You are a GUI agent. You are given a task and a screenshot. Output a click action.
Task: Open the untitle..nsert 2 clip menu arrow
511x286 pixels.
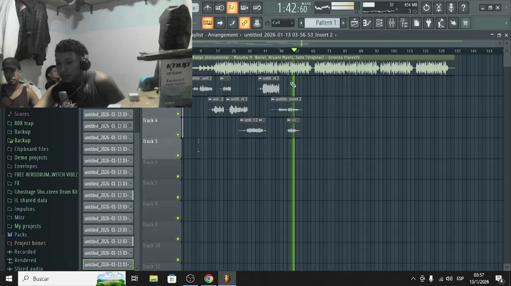click(273, 99)
